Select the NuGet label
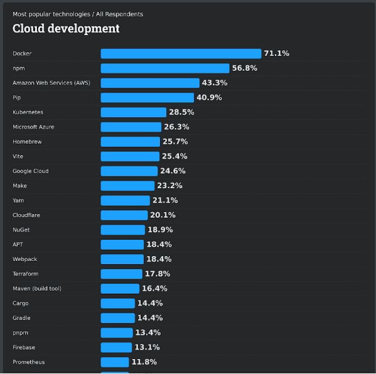Image resolution: width=376 pixels, height=374 pixels. (21, 230)
